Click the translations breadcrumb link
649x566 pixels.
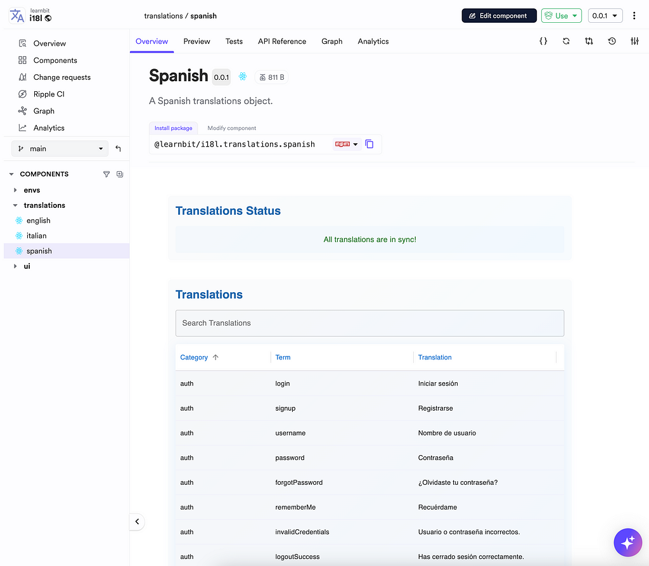(164, 16)
